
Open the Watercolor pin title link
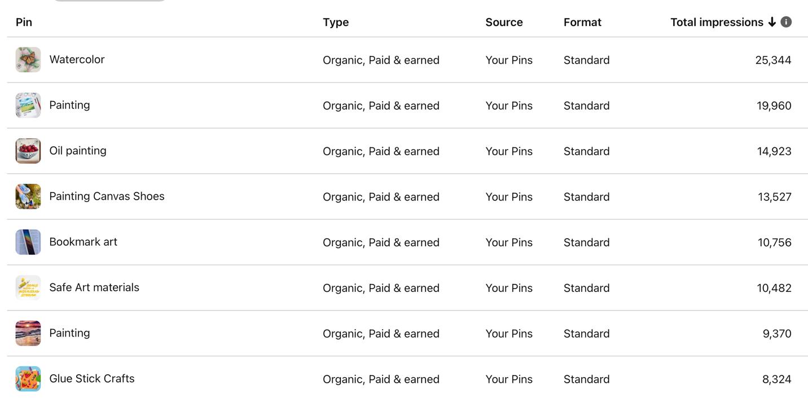tap(77, 59)
